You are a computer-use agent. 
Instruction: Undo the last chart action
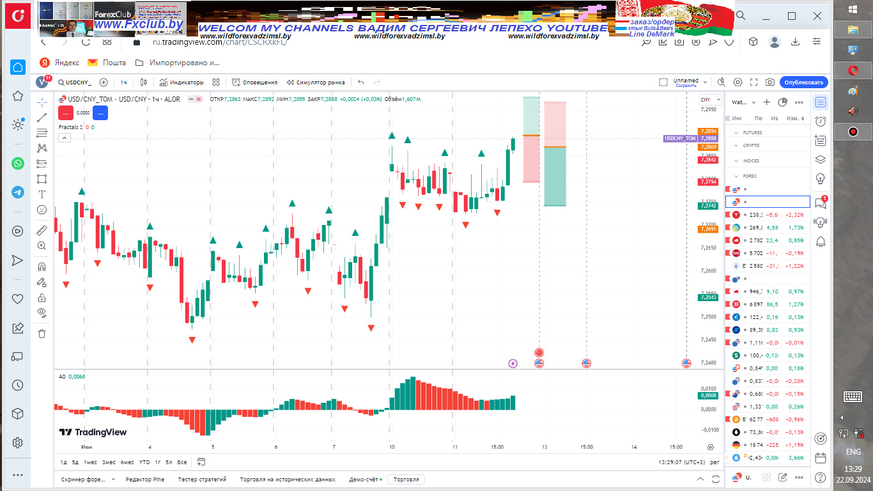(361, 82)
